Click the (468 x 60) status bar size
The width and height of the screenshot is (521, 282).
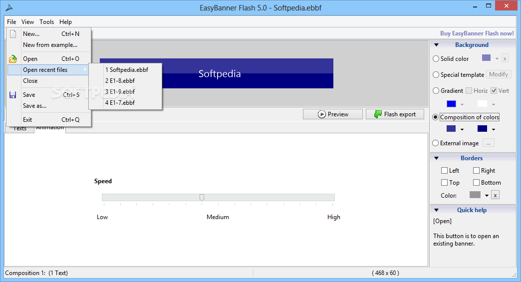point(385,273)
